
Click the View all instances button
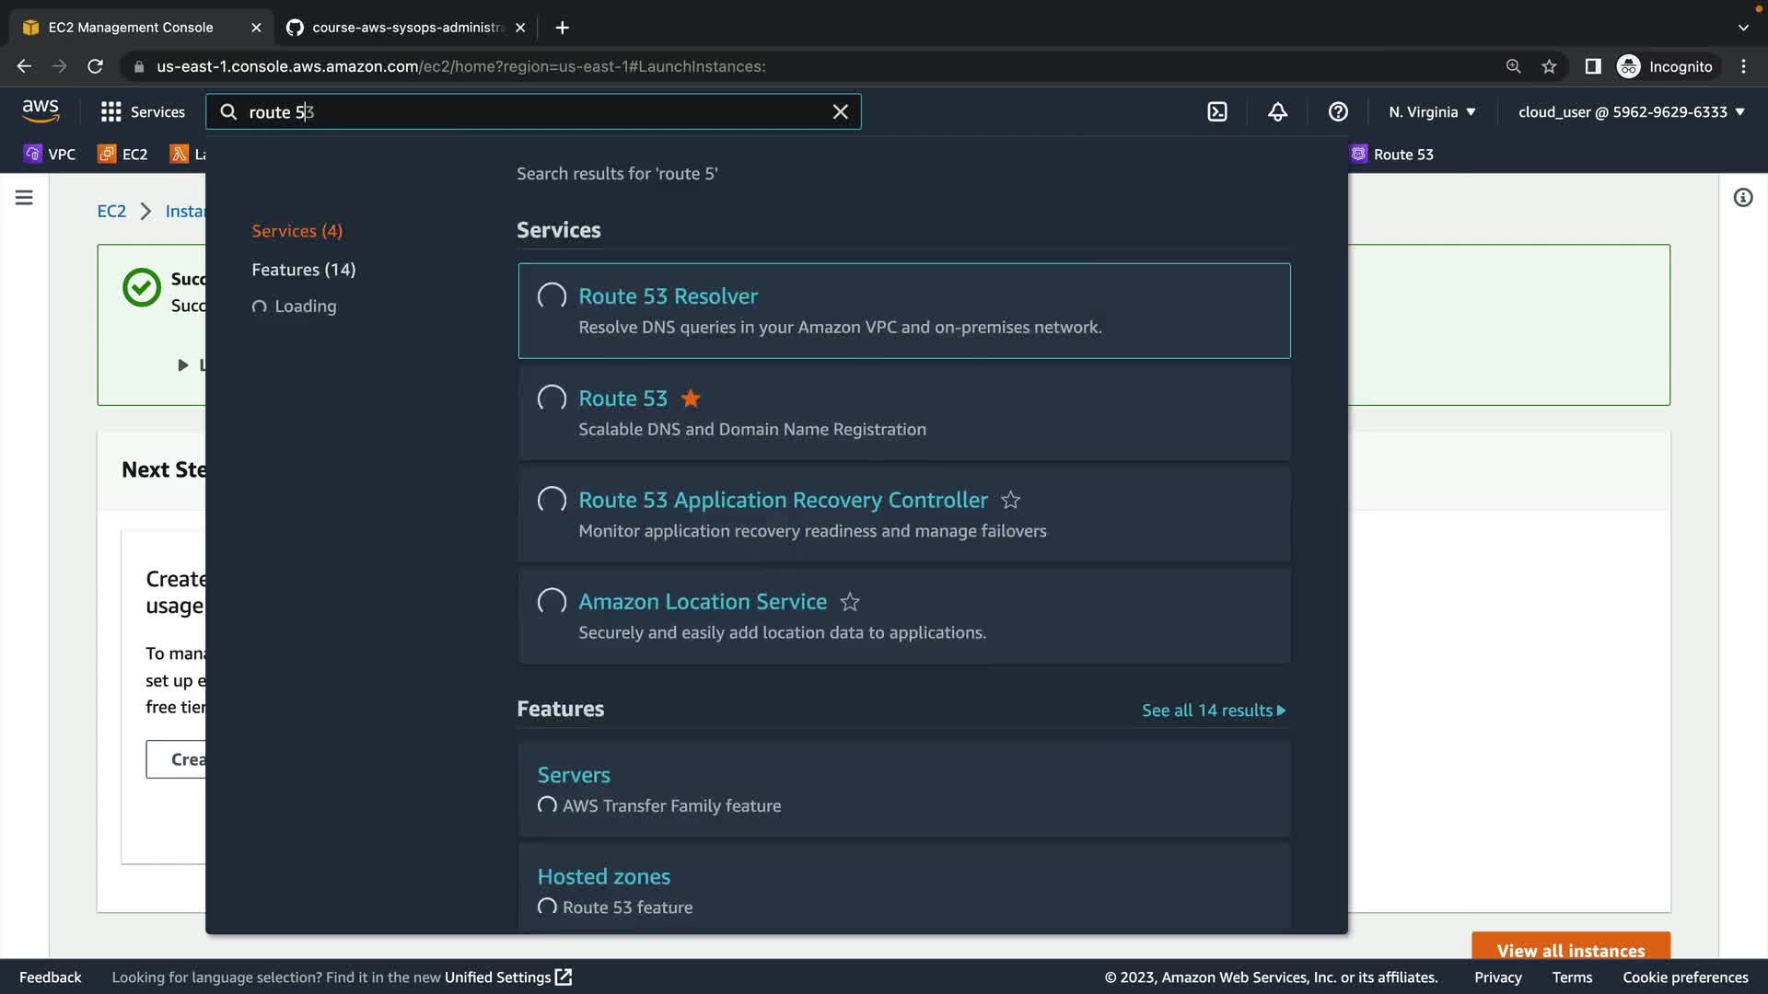click(x=1570, y=950)
